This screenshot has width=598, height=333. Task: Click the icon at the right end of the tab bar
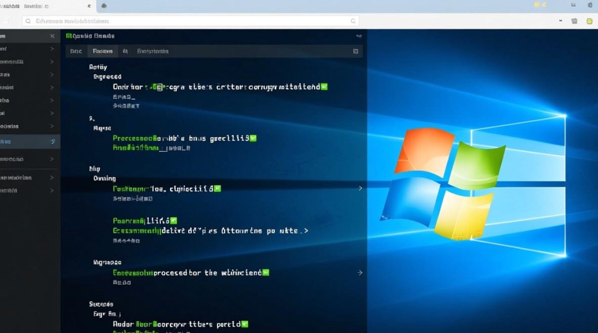point(356,51)
